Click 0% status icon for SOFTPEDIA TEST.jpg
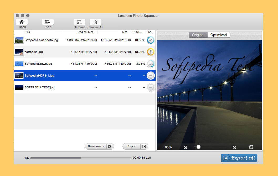The width and height of the screenshot is (278, 176). [x=151, y=87]
